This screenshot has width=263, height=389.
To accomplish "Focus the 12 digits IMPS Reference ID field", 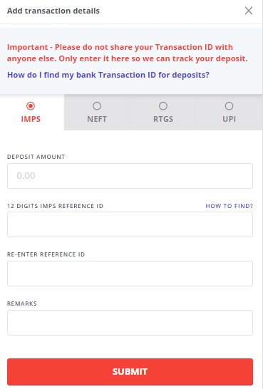I will tap(130, 224).
